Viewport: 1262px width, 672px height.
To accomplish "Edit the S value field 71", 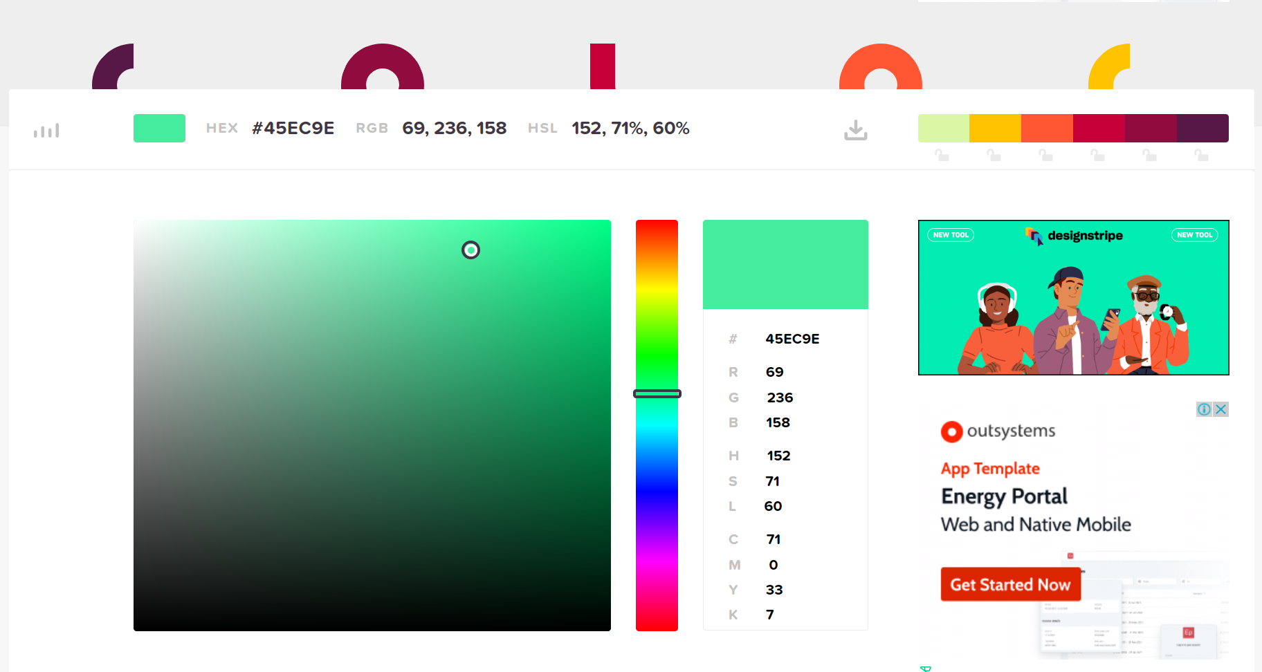I will pos(773,481).
